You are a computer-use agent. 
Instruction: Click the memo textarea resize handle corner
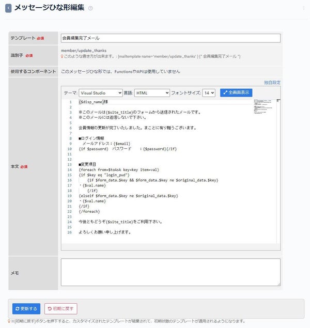279,284
